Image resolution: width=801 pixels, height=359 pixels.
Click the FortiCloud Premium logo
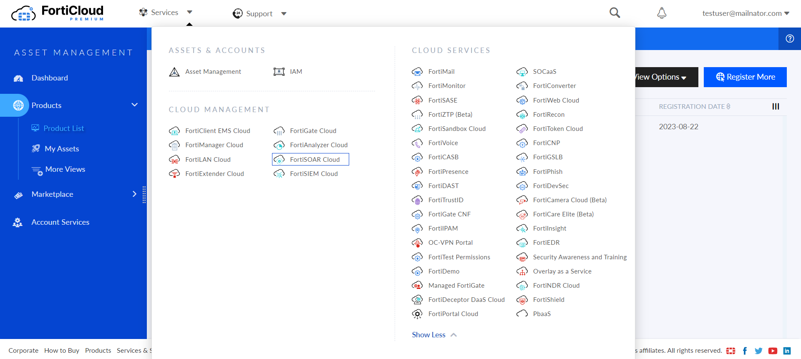coord(58,13)
